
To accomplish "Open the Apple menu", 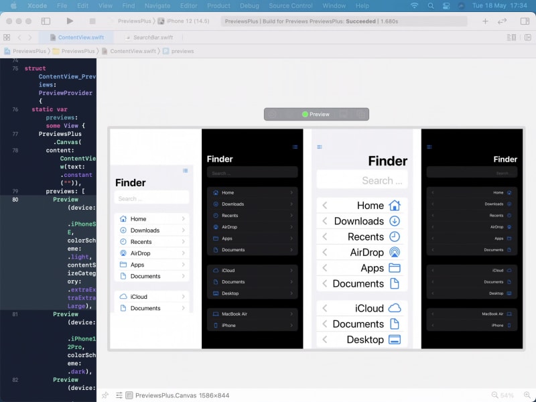I will 13,6.
